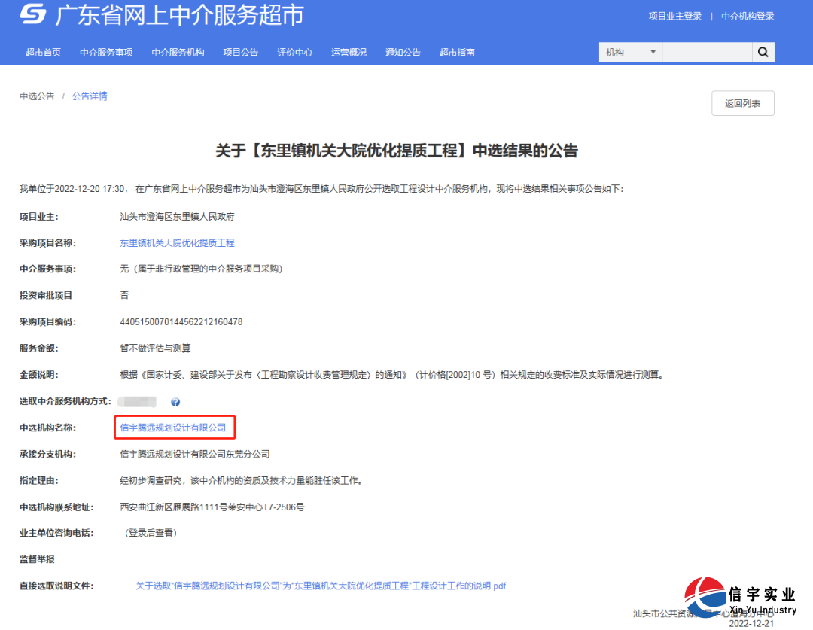Open the 评价中心 section
Screen dimensions: 813x630
pyautogui.click(x=294, y=53)
